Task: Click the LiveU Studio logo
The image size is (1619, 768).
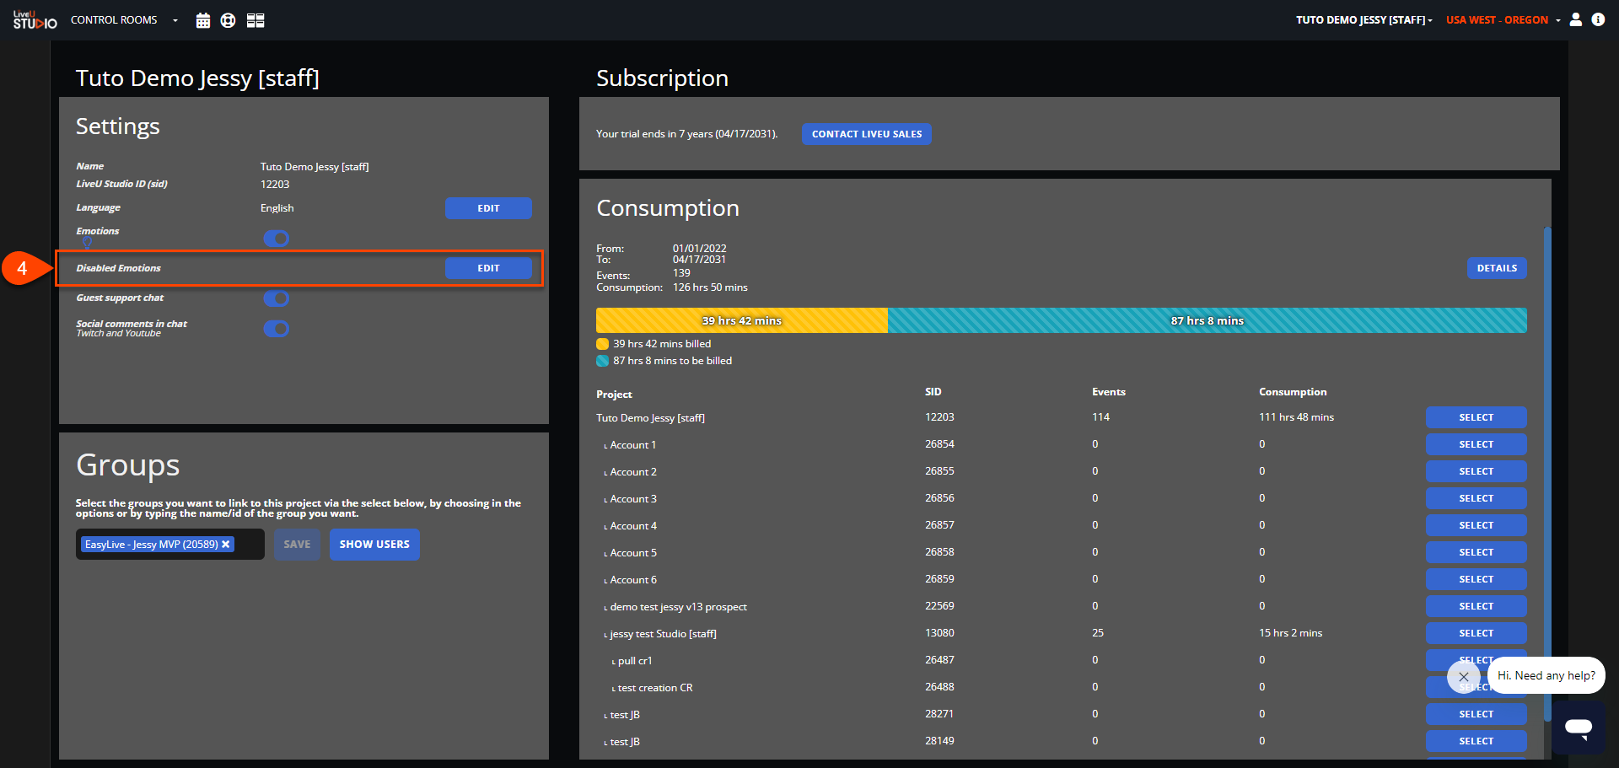Action: 35,20
